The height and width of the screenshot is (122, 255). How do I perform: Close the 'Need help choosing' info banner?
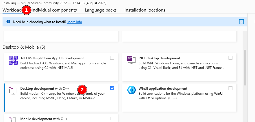pyautogui.click(x=241, y=22)
